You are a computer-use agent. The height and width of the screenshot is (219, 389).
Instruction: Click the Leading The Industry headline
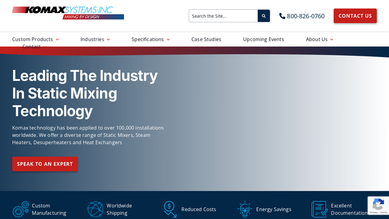click(85, 93)
